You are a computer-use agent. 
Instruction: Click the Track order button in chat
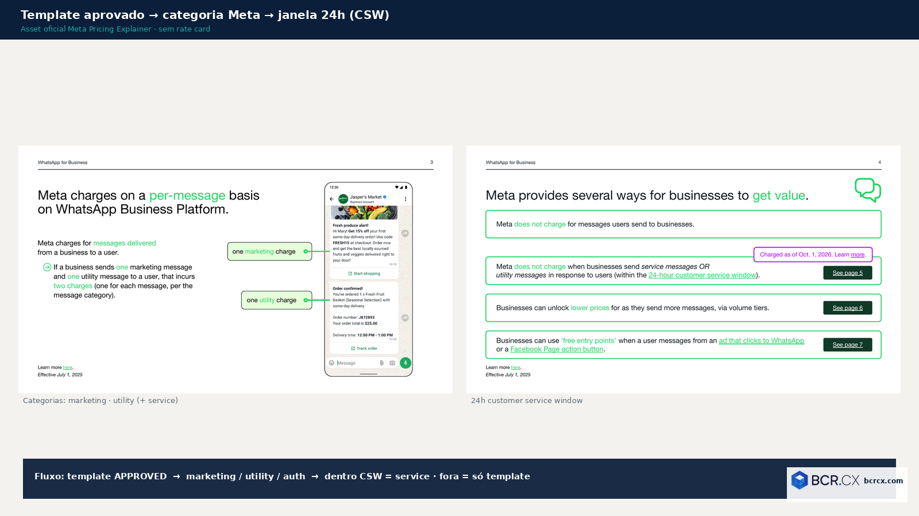coord(364,348)
